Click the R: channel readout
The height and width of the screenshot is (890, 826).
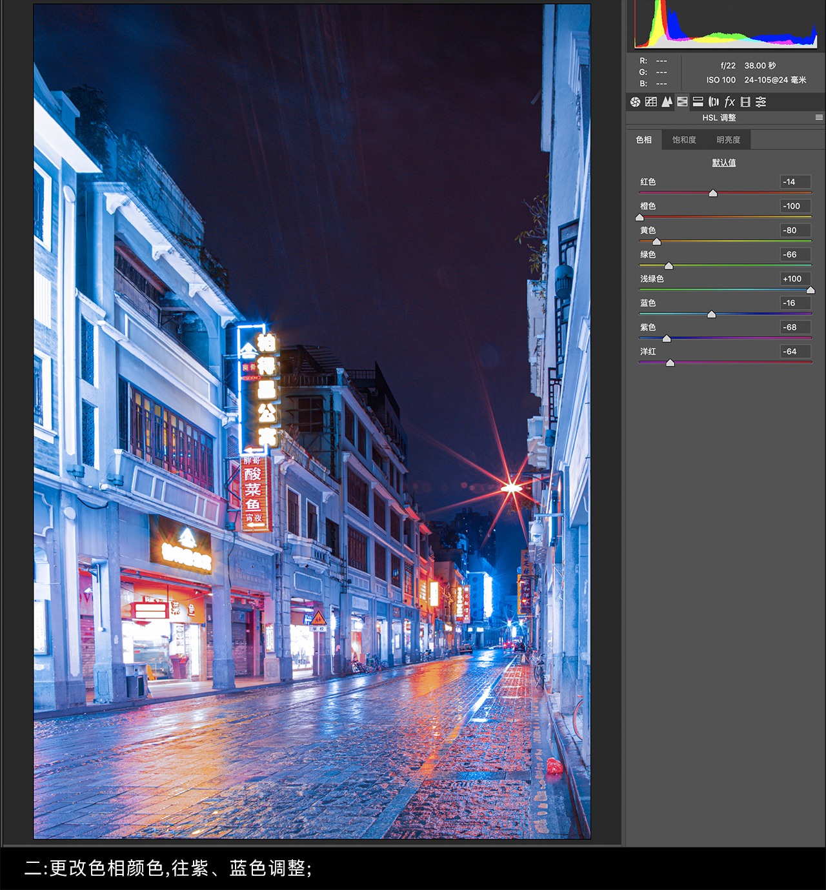click(653, 61)
